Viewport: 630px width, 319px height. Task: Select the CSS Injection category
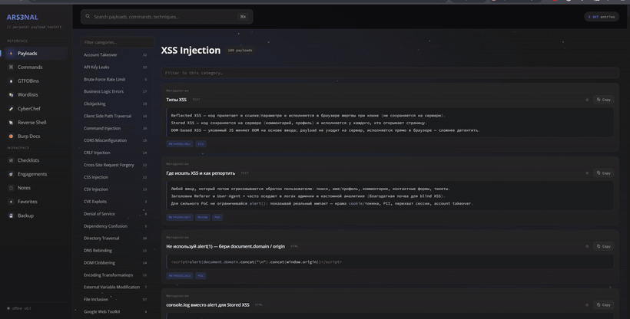click(115, 177)
